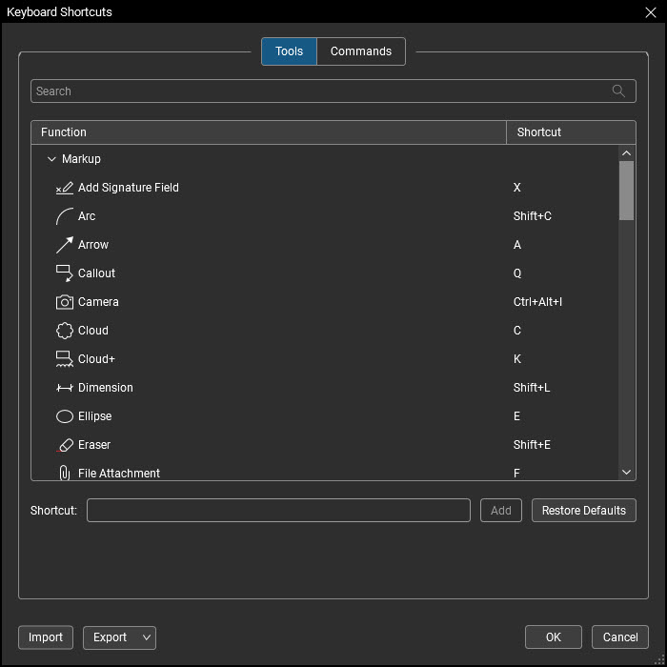The width and height of the screenshot is (667, 667).
Task: Choose the Callout tool icon
Action: (64, 273)
